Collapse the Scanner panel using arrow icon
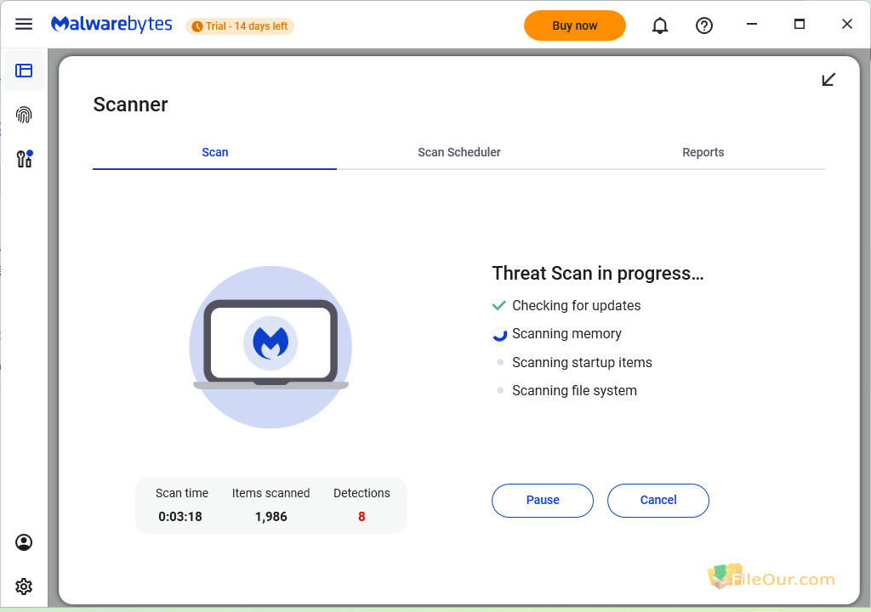This screenshot has width=871, height=612. point(829,79)
